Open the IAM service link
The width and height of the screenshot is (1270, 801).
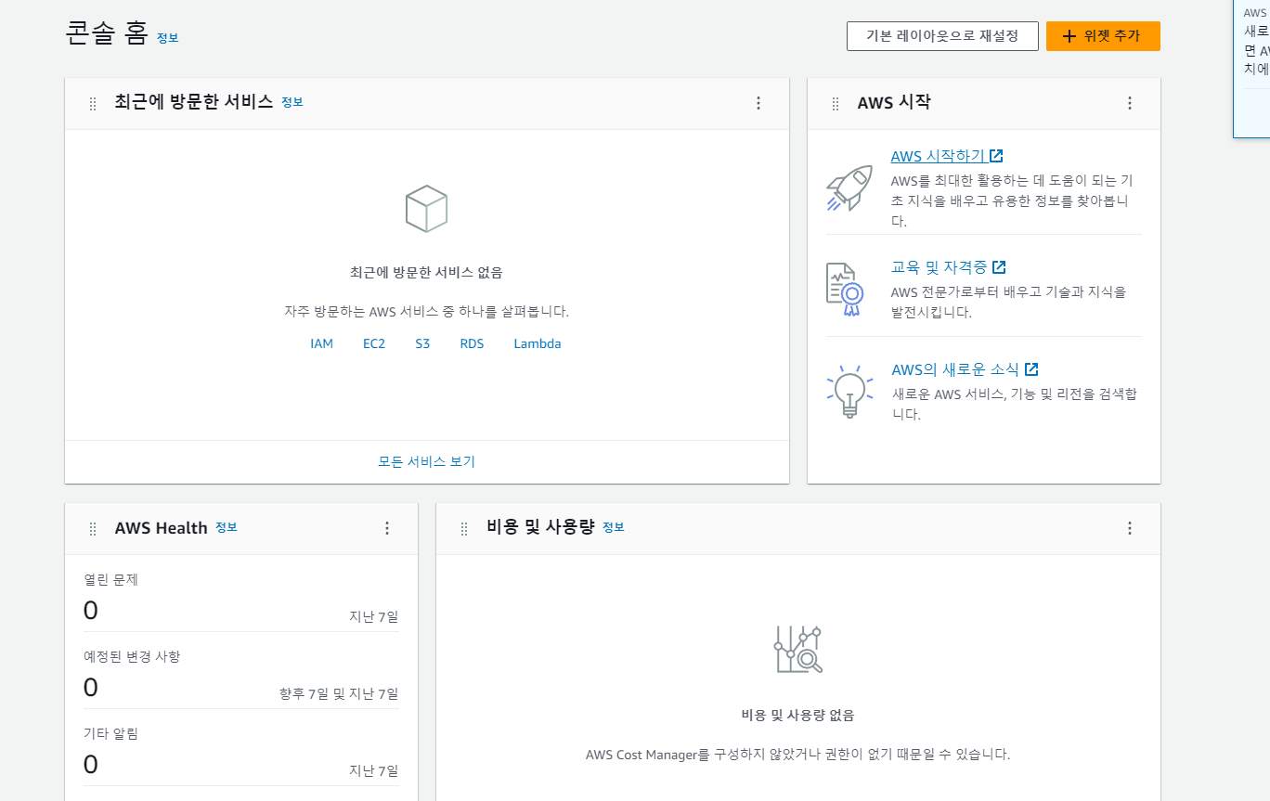pos(321,343)
